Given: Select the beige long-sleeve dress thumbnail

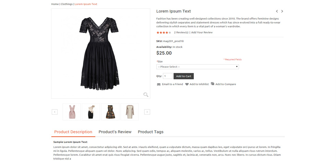Looking at the screenshot, I should [x=130, y=112].
